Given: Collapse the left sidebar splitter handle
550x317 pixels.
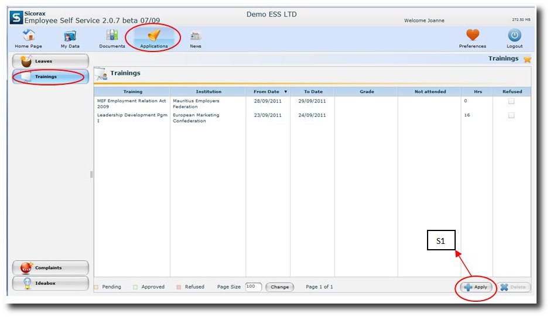Looking at the screenshot, I should coord(91,174).
